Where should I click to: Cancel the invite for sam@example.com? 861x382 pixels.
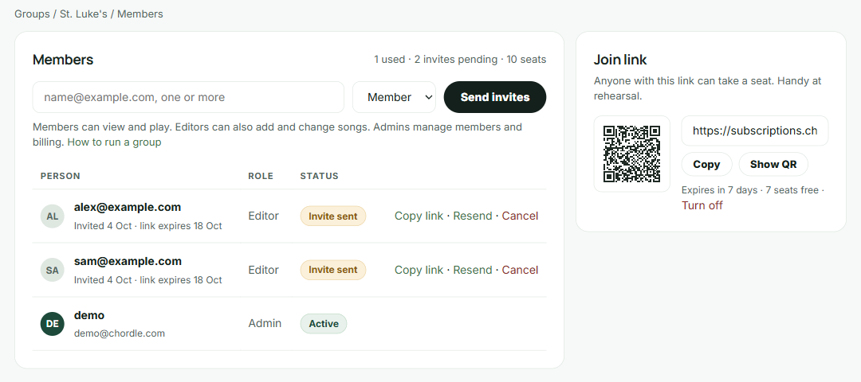(520, 271)
